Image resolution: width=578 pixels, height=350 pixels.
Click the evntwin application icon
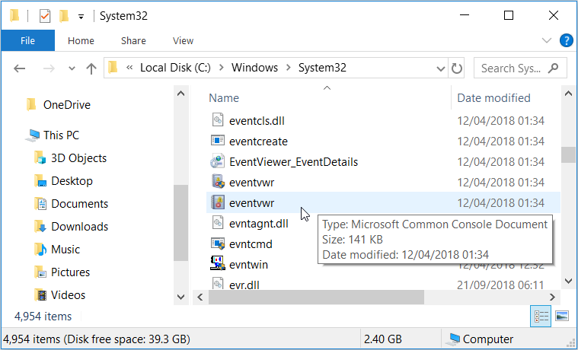pyautogui.click(x=217, y=265)
